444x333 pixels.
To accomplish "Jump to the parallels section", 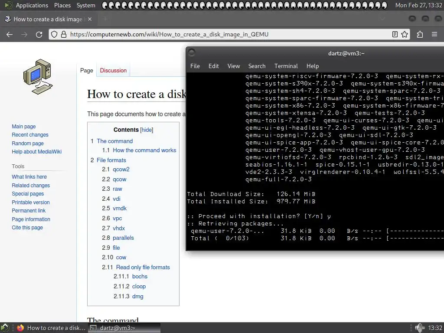I will [x=123, y=238].
